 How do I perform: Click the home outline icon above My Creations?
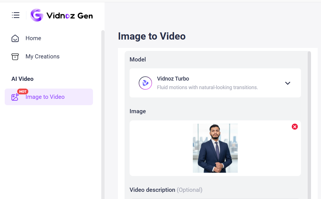[x=15, y=38]
